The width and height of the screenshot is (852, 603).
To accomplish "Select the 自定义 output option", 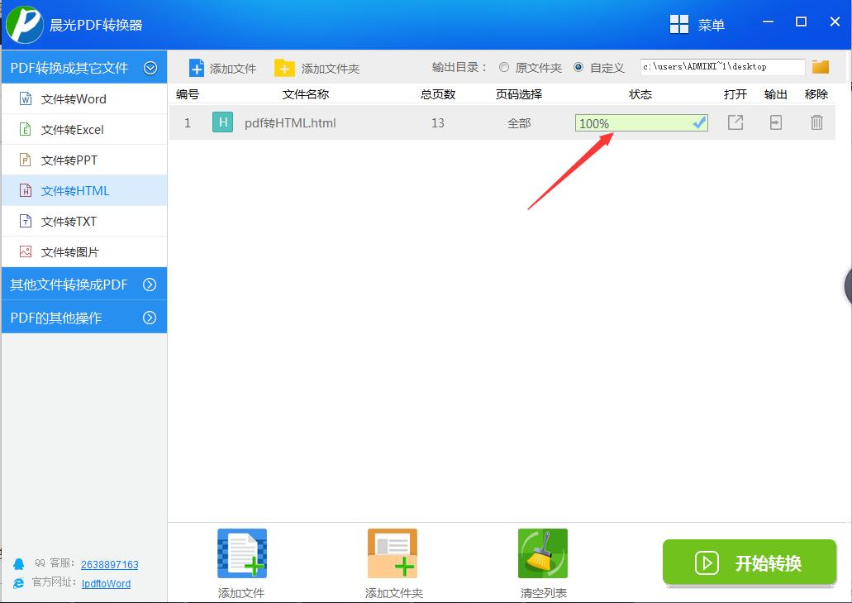I will click(x=583, y=67).
